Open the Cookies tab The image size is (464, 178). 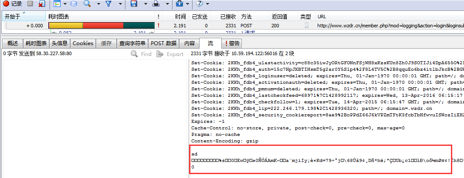[x=83, y=43]
